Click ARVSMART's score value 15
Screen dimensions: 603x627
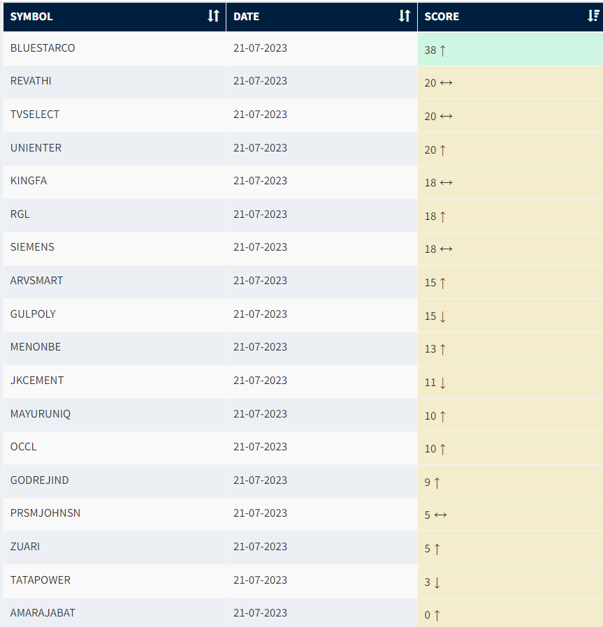tap(430, 283)
